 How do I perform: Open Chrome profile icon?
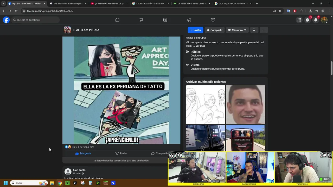click(x=323, y=11)
